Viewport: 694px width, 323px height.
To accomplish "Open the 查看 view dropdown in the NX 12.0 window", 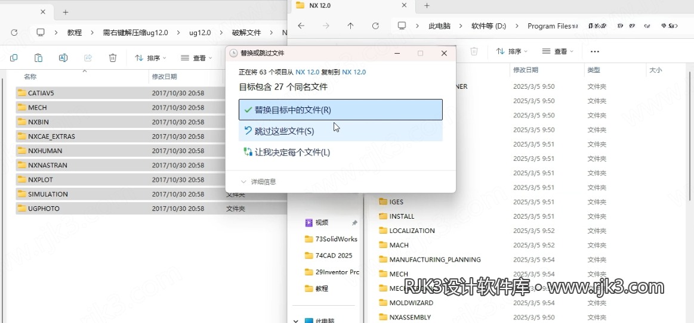I will click(558, 51).
